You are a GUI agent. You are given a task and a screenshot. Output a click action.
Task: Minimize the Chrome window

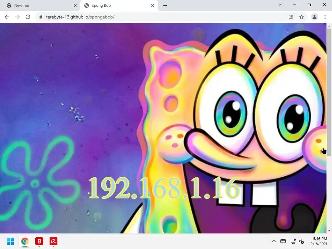[294, 5]
